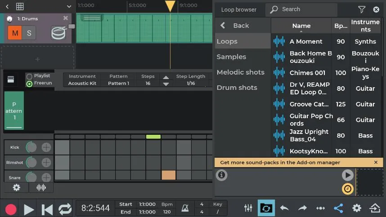Click the metronome icon
The height and width of the screenshot is (217, 386).
(185, 208)
